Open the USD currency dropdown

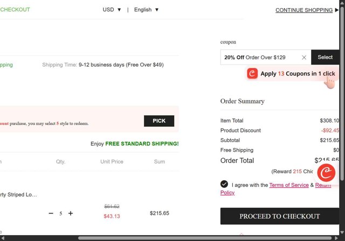tap(112, 10)
